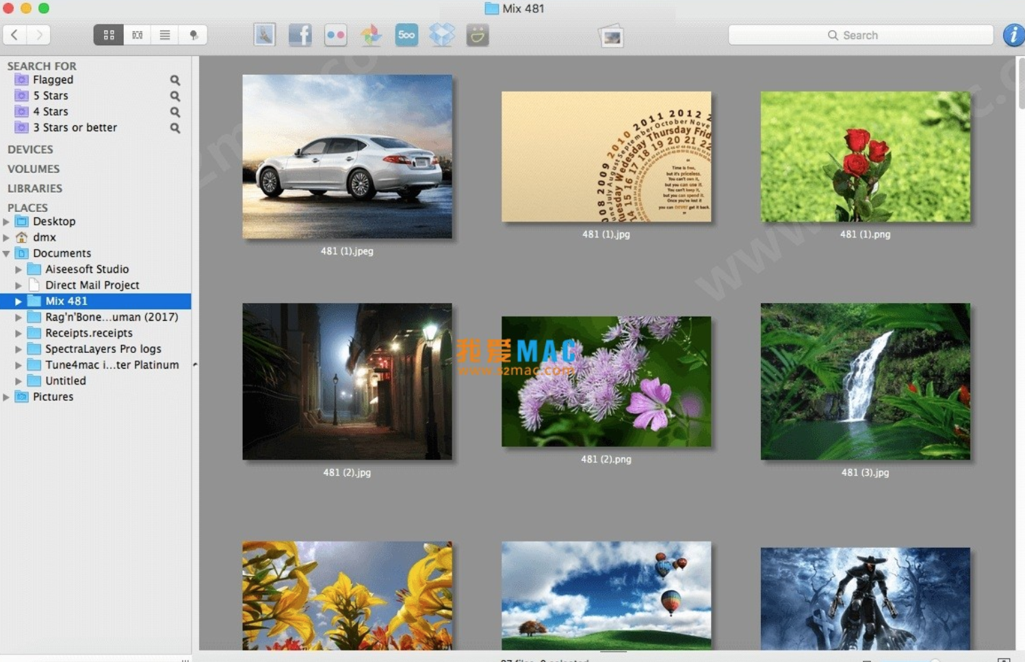
Task: Share to Facebook
Action: [300, 35]
